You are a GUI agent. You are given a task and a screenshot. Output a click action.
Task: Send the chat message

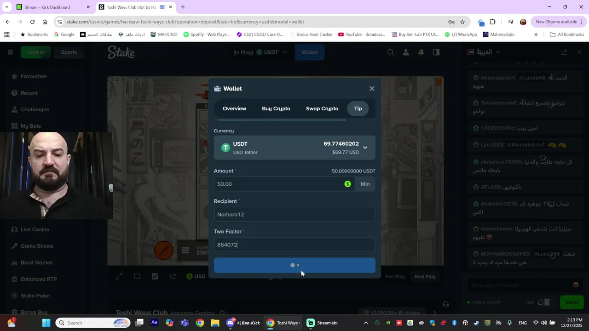(x=572, y=302)
